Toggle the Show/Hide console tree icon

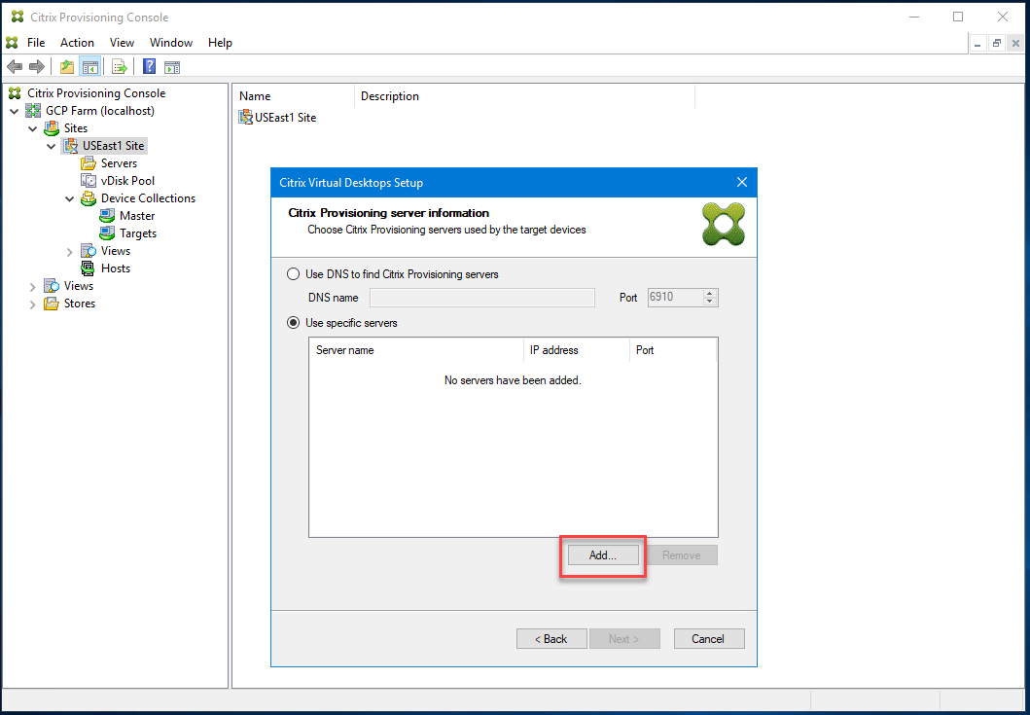pos(89,66)
